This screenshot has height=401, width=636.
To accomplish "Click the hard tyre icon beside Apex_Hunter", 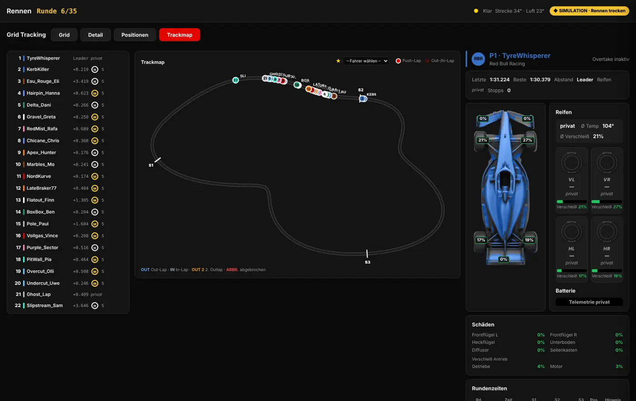I will (95, 152).
